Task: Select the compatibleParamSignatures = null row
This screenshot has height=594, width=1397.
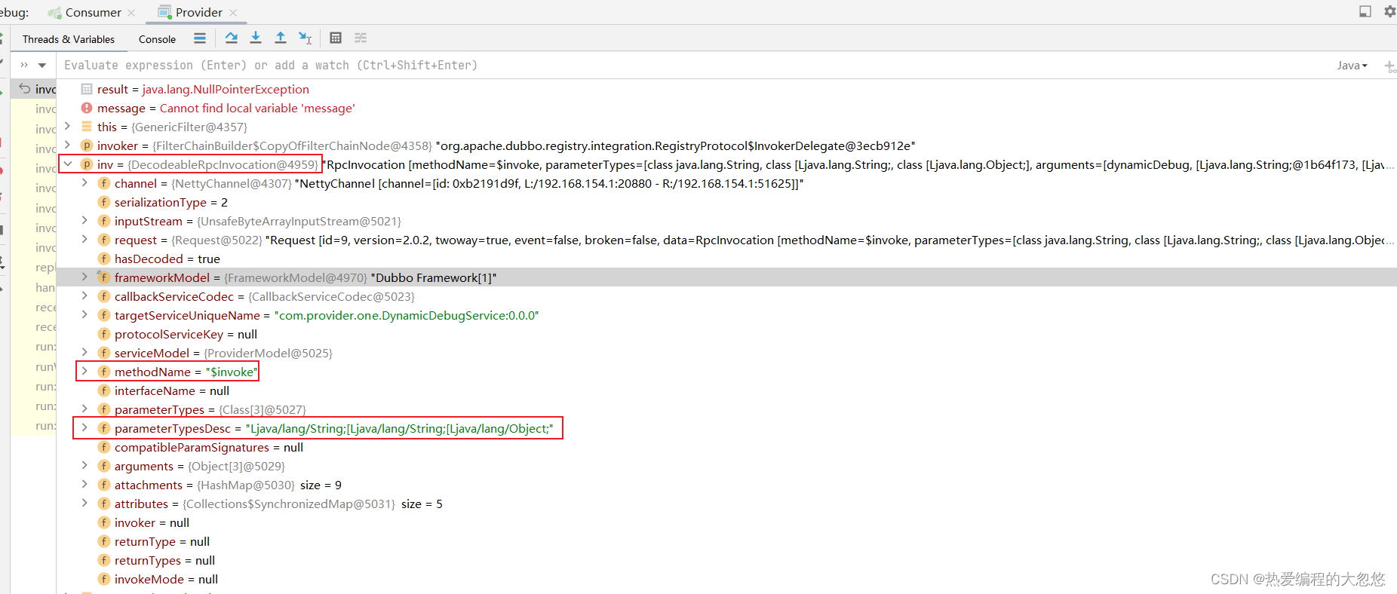Action: point(726,447)
